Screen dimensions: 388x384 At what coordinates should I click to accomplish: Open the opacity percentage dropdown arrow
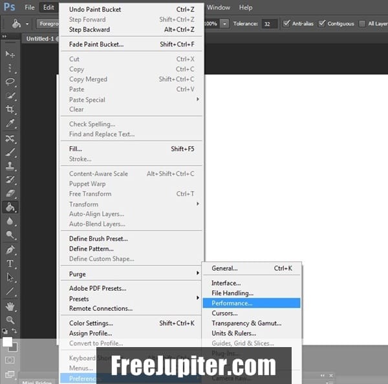(224, 24)
